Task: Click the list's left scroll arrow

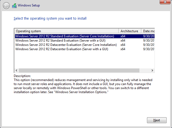Action: 16,70
